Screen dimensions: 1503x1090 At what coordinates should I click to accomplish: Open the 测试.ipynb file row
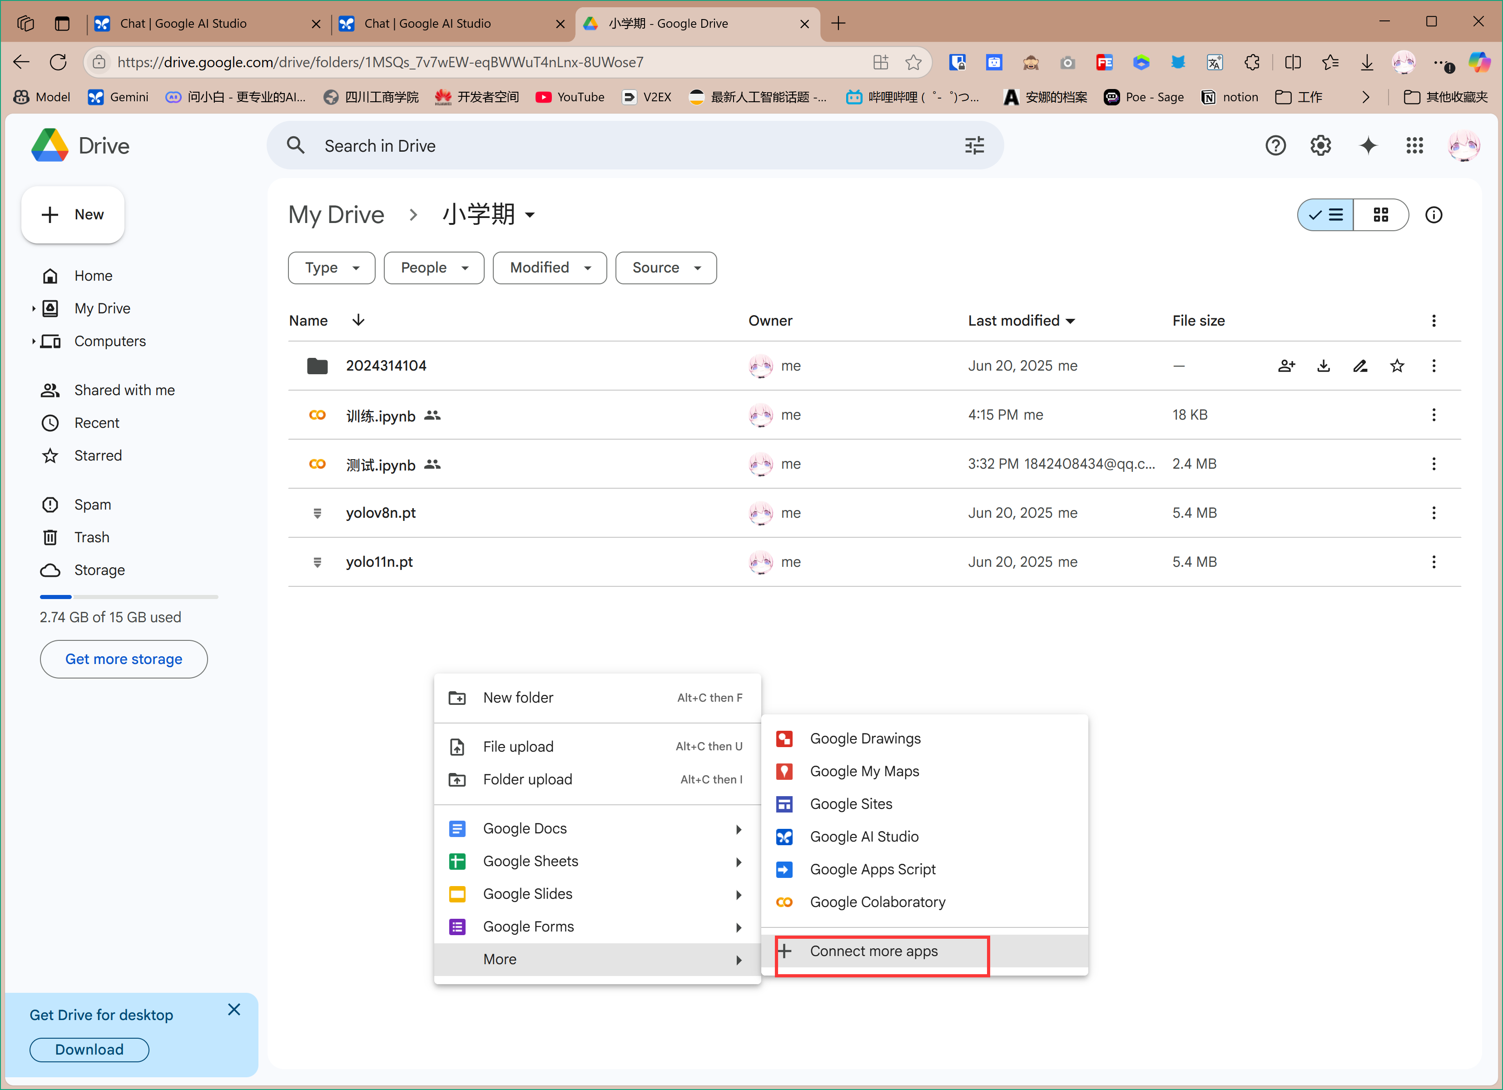click(x=874, y=464)
